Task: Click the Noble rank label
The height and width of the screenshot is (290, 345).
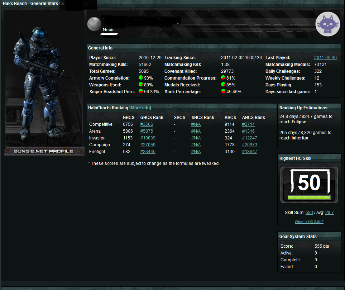Action: pyautogui.click(x=109, y=29)
